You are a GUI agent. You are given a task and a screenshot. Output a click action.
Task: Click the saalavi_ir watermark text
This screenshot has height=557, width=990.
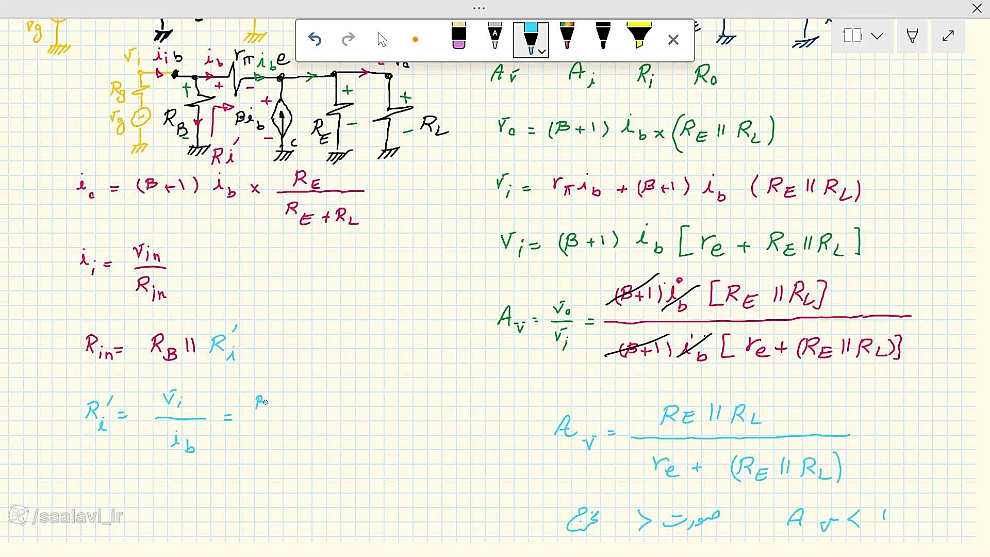click(77, 516)
